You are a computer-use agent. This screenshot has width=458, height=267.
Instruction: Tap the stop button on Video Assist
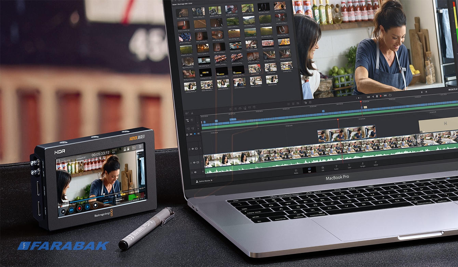pos(95,205)
